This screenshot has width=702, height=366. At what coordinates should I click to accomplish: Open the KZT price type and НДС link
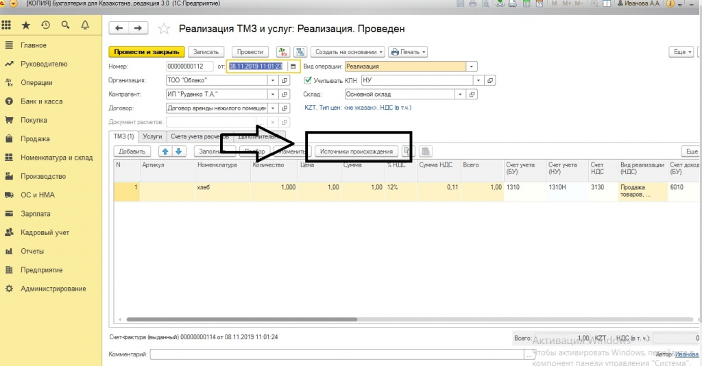coord(358,108)
